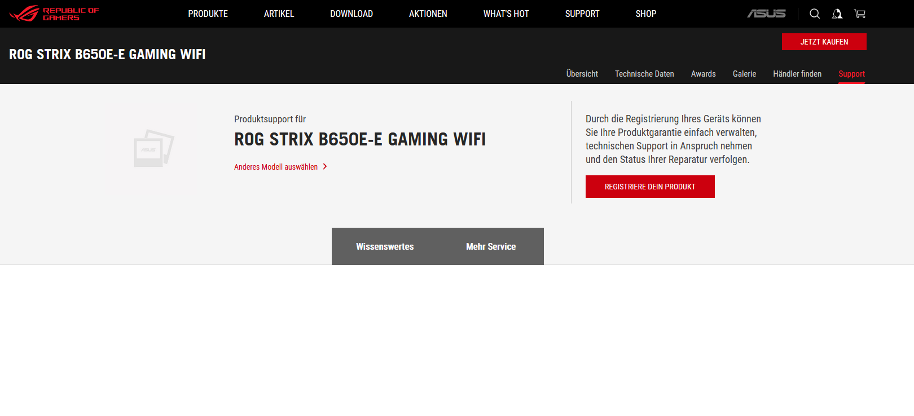This screenshot has width=914, height=416.
Task: Click the large ROG STRIX B650E-E support heading
Action: (x=360, y=139)
